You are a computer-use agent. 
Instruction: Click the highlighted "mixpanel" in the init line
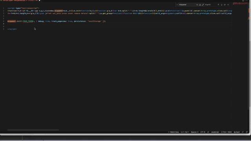click(12, 21)
